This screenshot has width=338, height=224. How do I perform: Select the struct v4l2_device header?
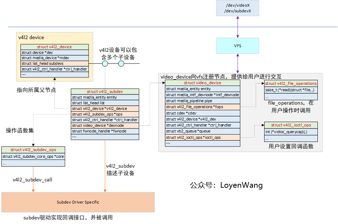coord(54,46)
